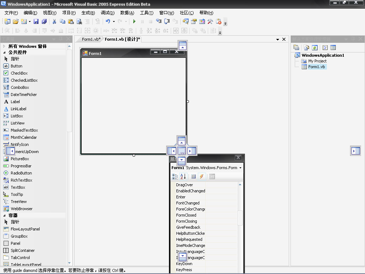Click the Copy toolbar icon

(x=62, y=21)
